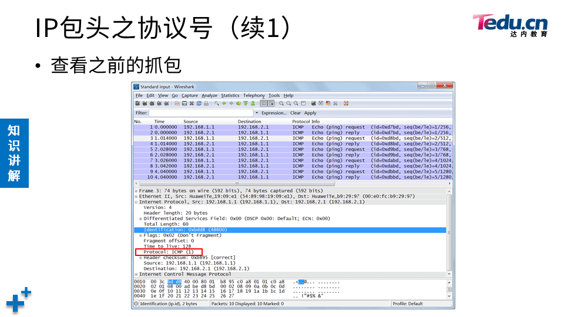This screenshot has height=317, width=564.
Task: Restart the live capture icon
Action: coord(166,103)
